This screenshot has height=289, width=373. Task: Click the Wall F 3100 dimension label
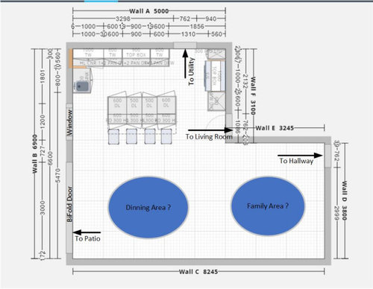[253, 95]
